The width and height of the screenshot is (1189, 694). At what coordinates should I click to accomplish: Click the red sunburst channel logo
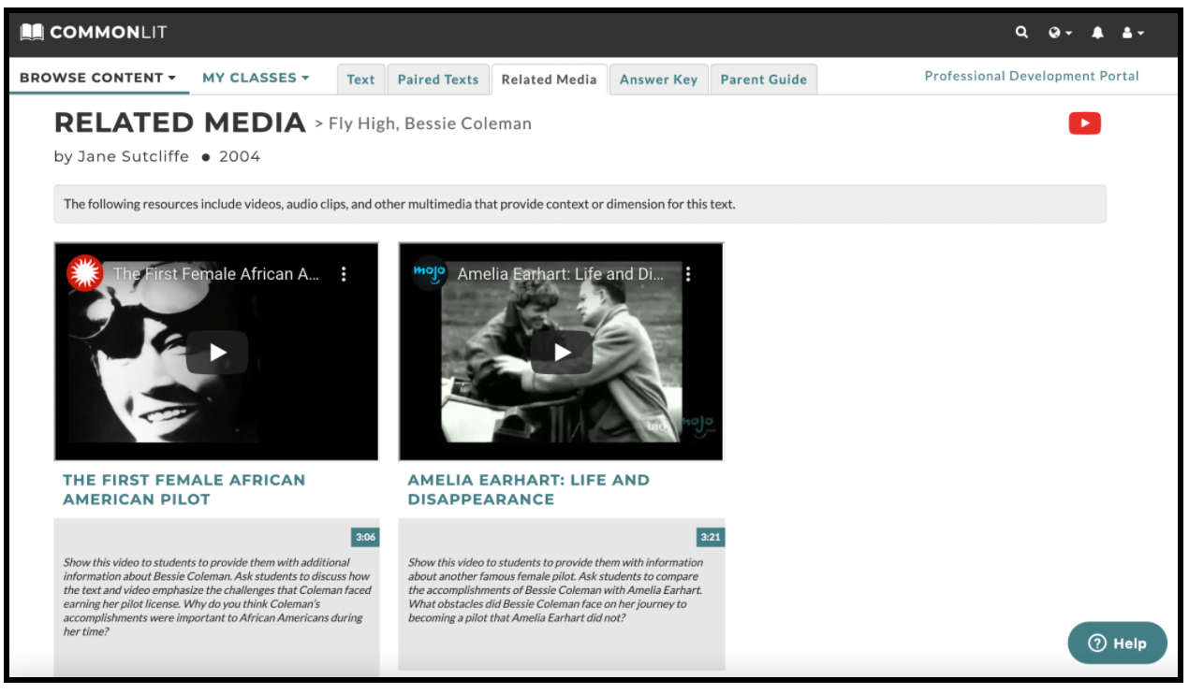84,274
